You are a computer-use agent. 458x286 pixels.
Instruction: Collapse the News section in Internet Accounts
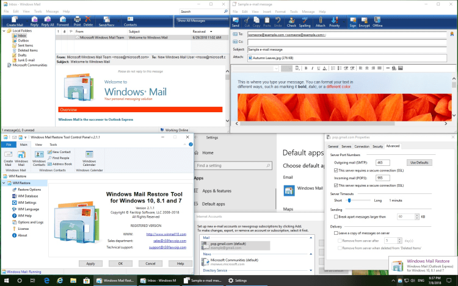point(311,254)
